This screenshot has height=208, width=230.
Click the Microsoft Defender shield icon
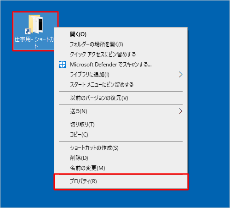[63, 65]
